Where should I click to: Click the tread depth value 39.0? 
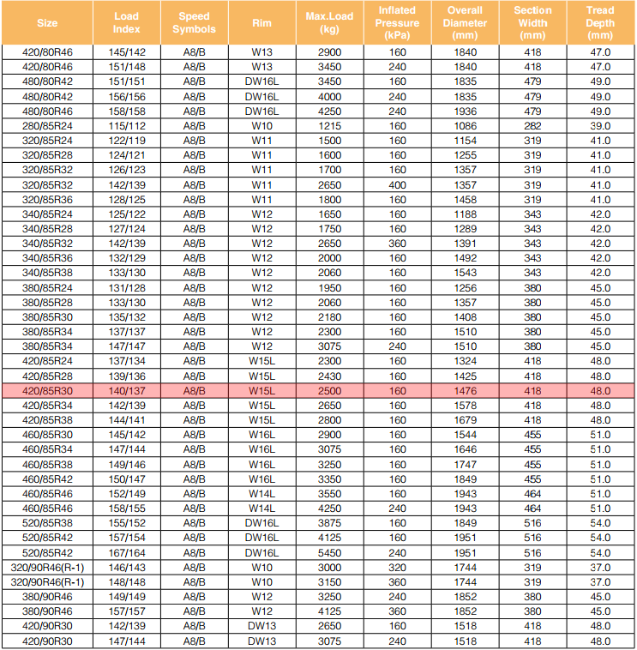[x=600, y=125]
